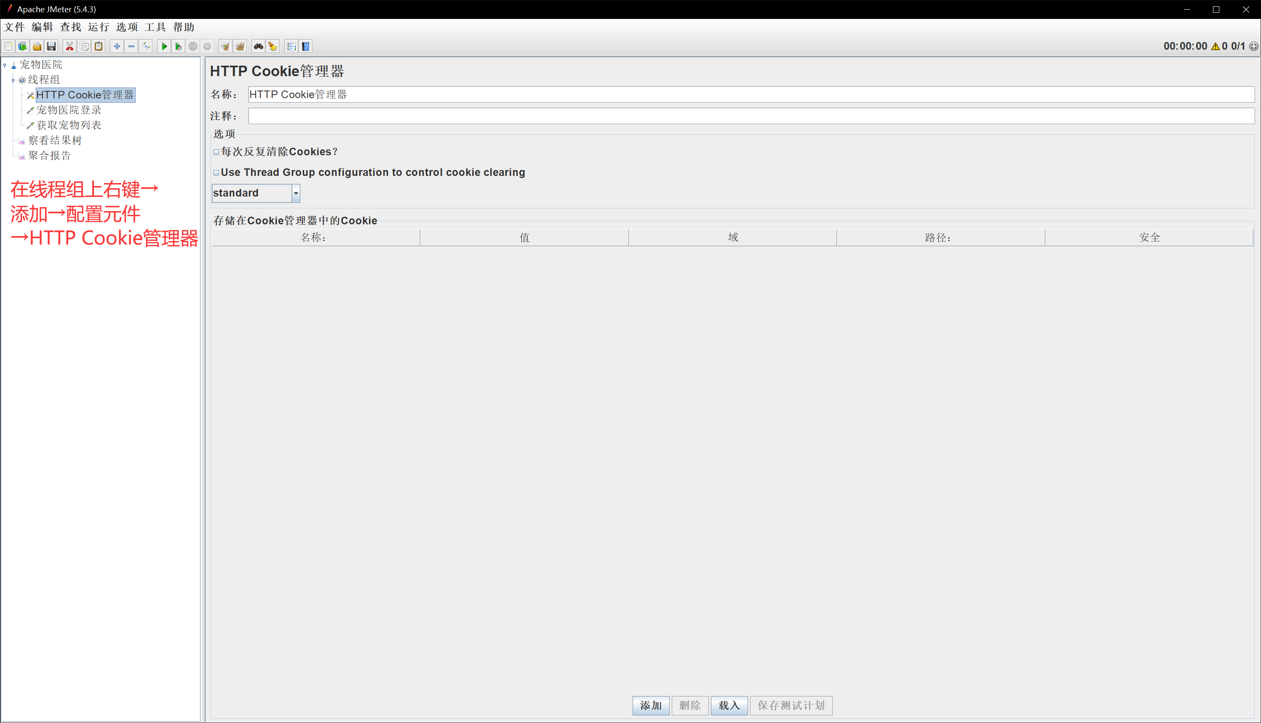Open the 运行 menu

pos(98,27)
